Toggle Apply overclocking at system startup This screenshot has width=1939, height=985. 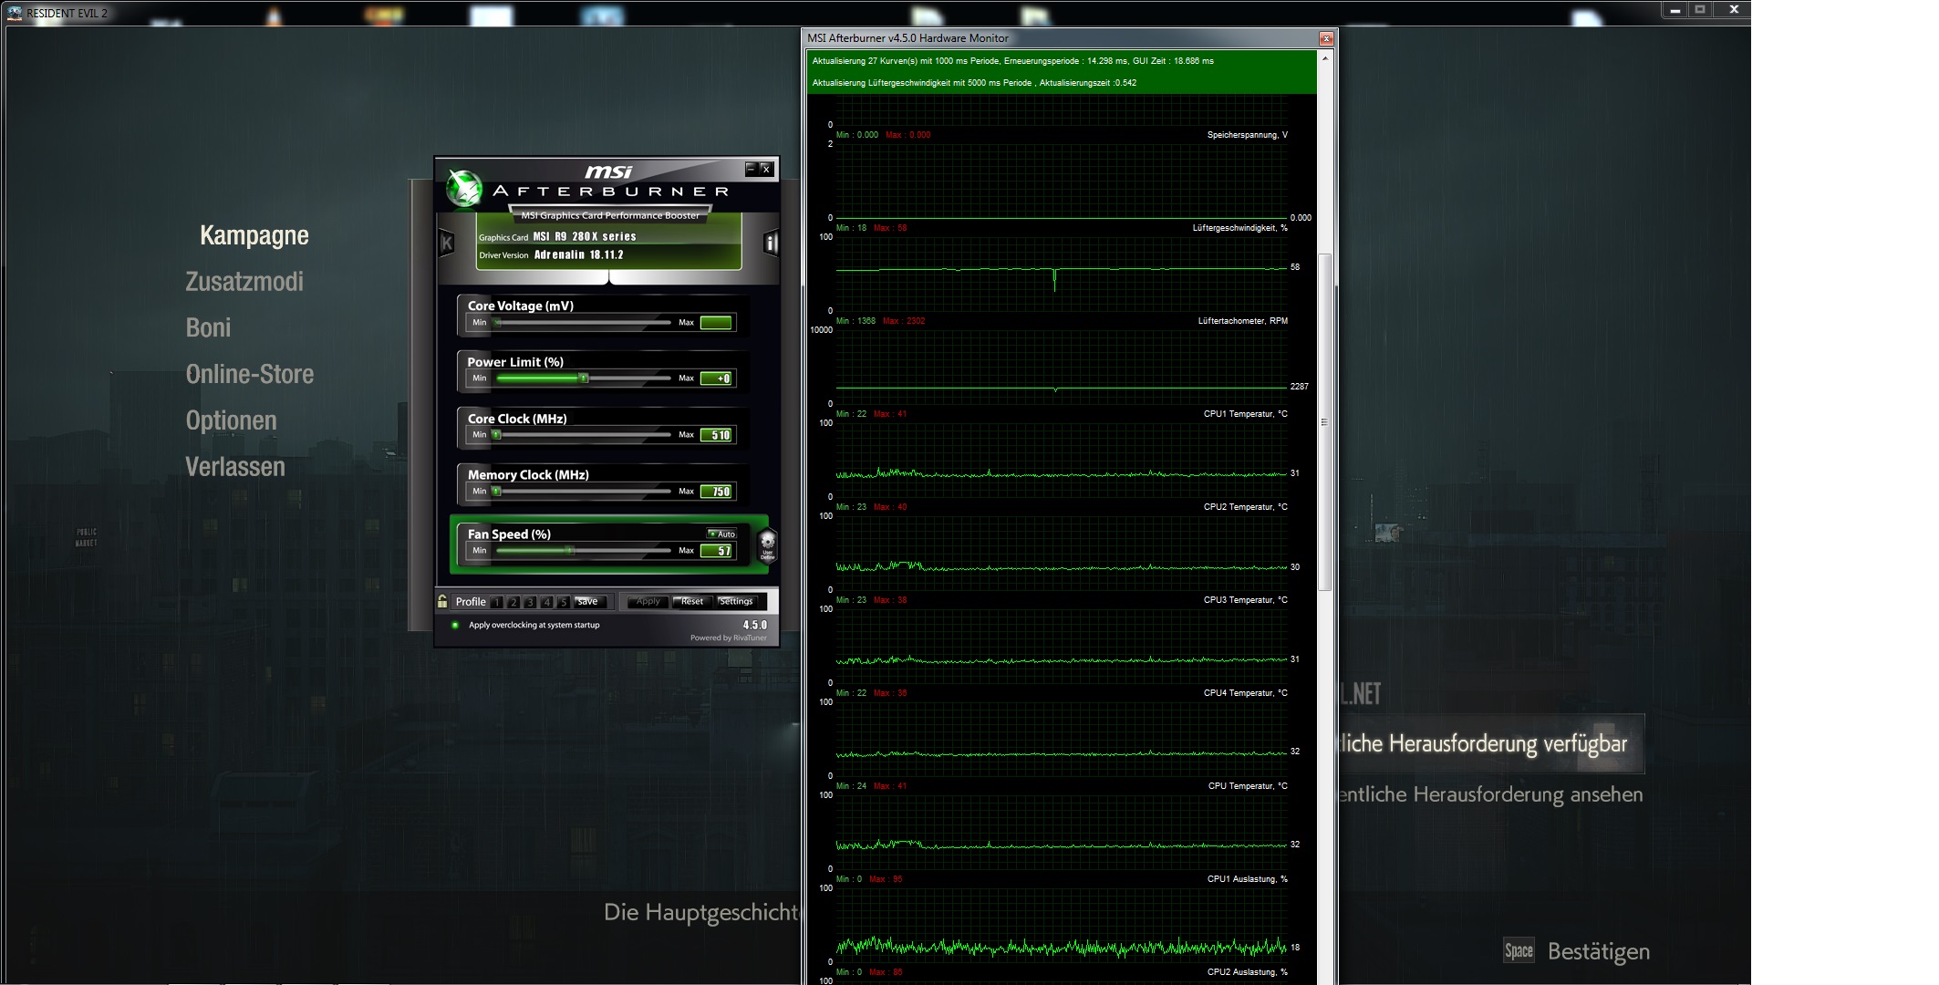455,625
